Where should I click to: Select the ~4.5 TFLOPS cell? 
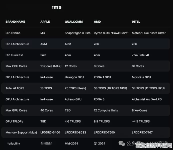[x=141, y=121]
